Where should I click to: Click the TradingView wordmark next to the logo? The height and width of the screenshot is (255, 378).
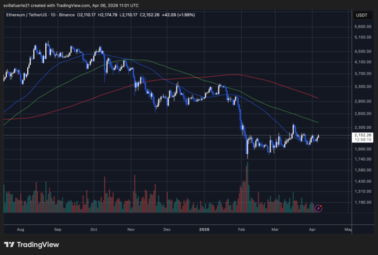click(39, 245)
